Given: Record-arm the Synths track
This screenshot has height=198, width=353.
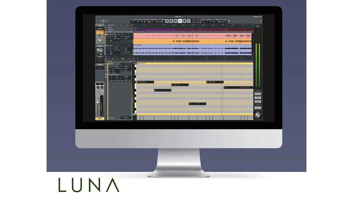Looking at the screenshot, I should pyautogui.click(x=121, y=45).
